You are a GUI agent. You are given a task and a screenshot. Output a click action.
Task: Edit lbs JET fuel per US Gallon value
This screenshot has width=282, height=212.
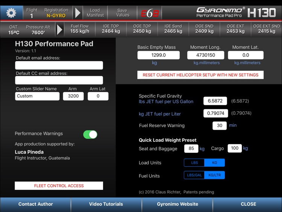215,101
